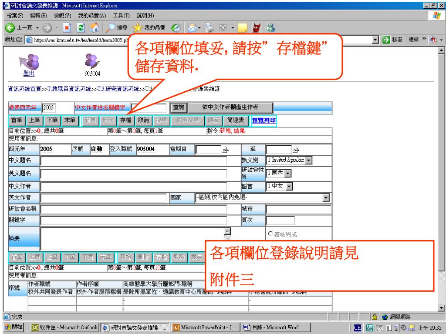Image resolution: width=446 pixels, height=334 pixels.
Task: Open the Mail envelope icon
Action: tap(192, 27)
